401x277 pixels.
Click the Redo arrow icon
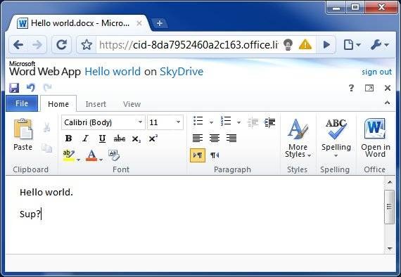click(47, 88)
